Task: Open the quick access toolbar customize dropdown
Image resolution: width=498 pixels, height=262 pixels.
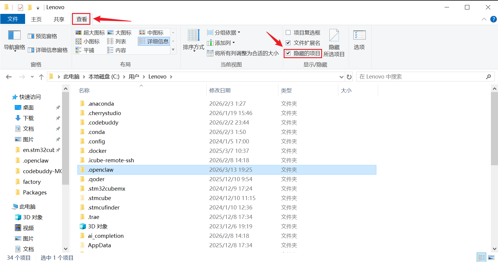Action: (38, 8)
